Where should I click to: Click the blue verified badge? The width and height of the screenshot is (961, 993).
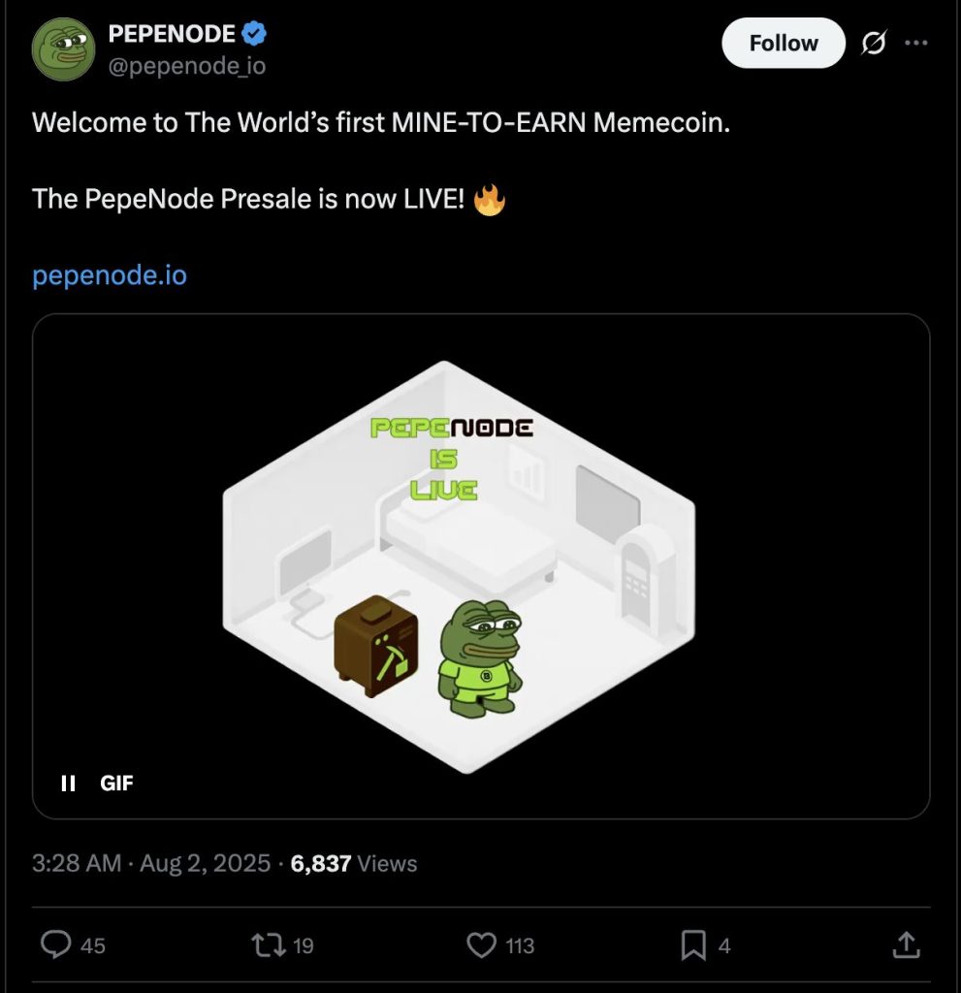255,34
